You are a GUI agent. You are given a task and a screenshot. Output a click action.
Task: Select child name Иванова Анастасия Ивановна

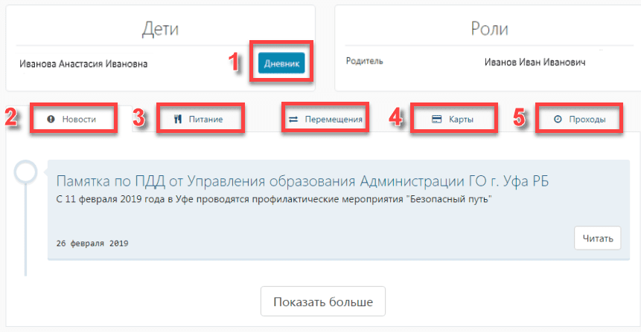83,65
